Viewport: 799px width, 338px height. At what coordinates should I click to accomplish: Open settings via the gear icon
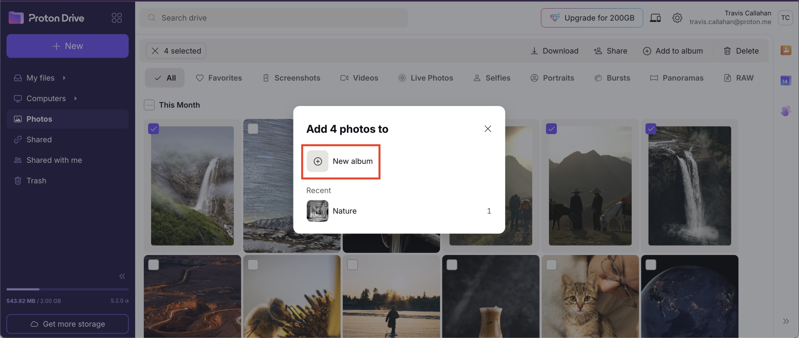coord(677,18)
